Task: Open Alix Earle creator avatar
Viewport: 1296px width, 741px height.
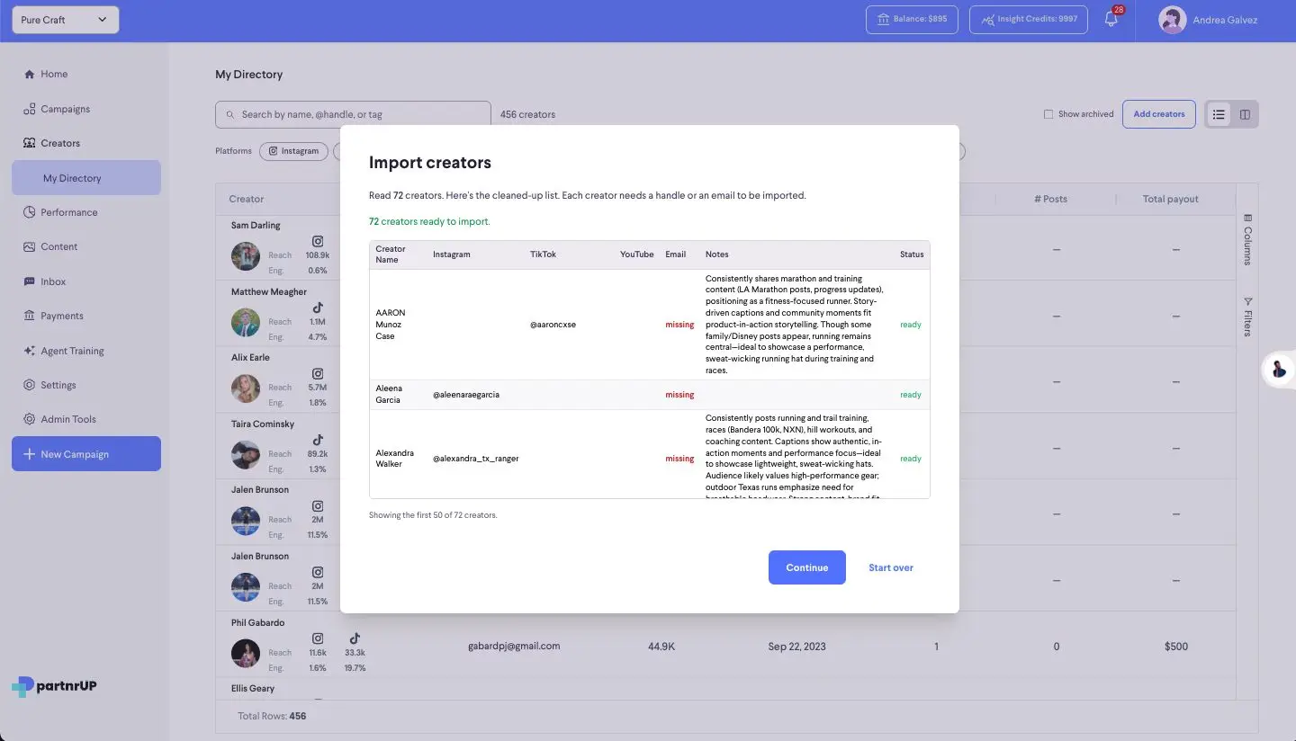Action: pyautogui.click(x=246, y=388)
